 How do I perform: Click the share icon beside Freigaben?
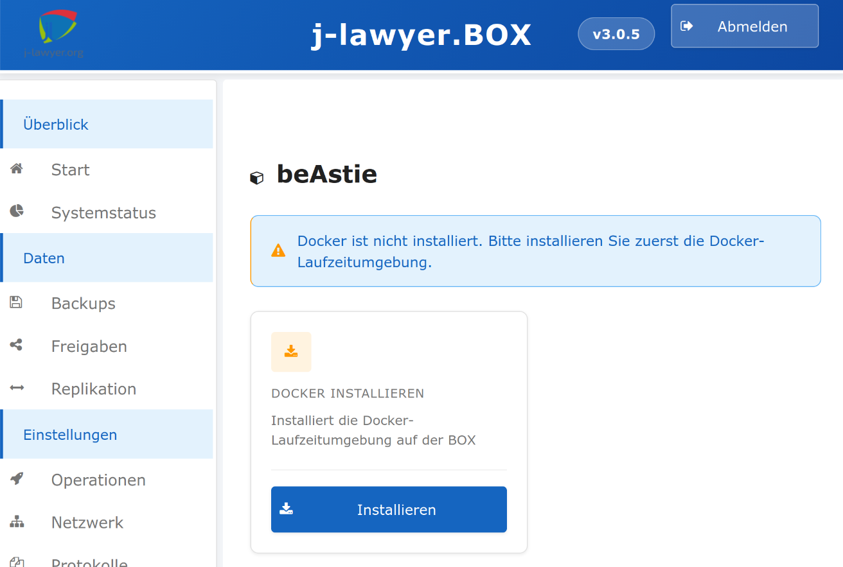tap(16, 345)
